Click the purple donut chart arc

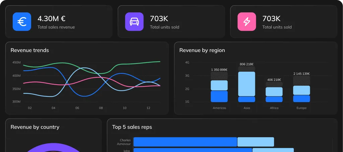pyautogui.click(x=53, y=147)
